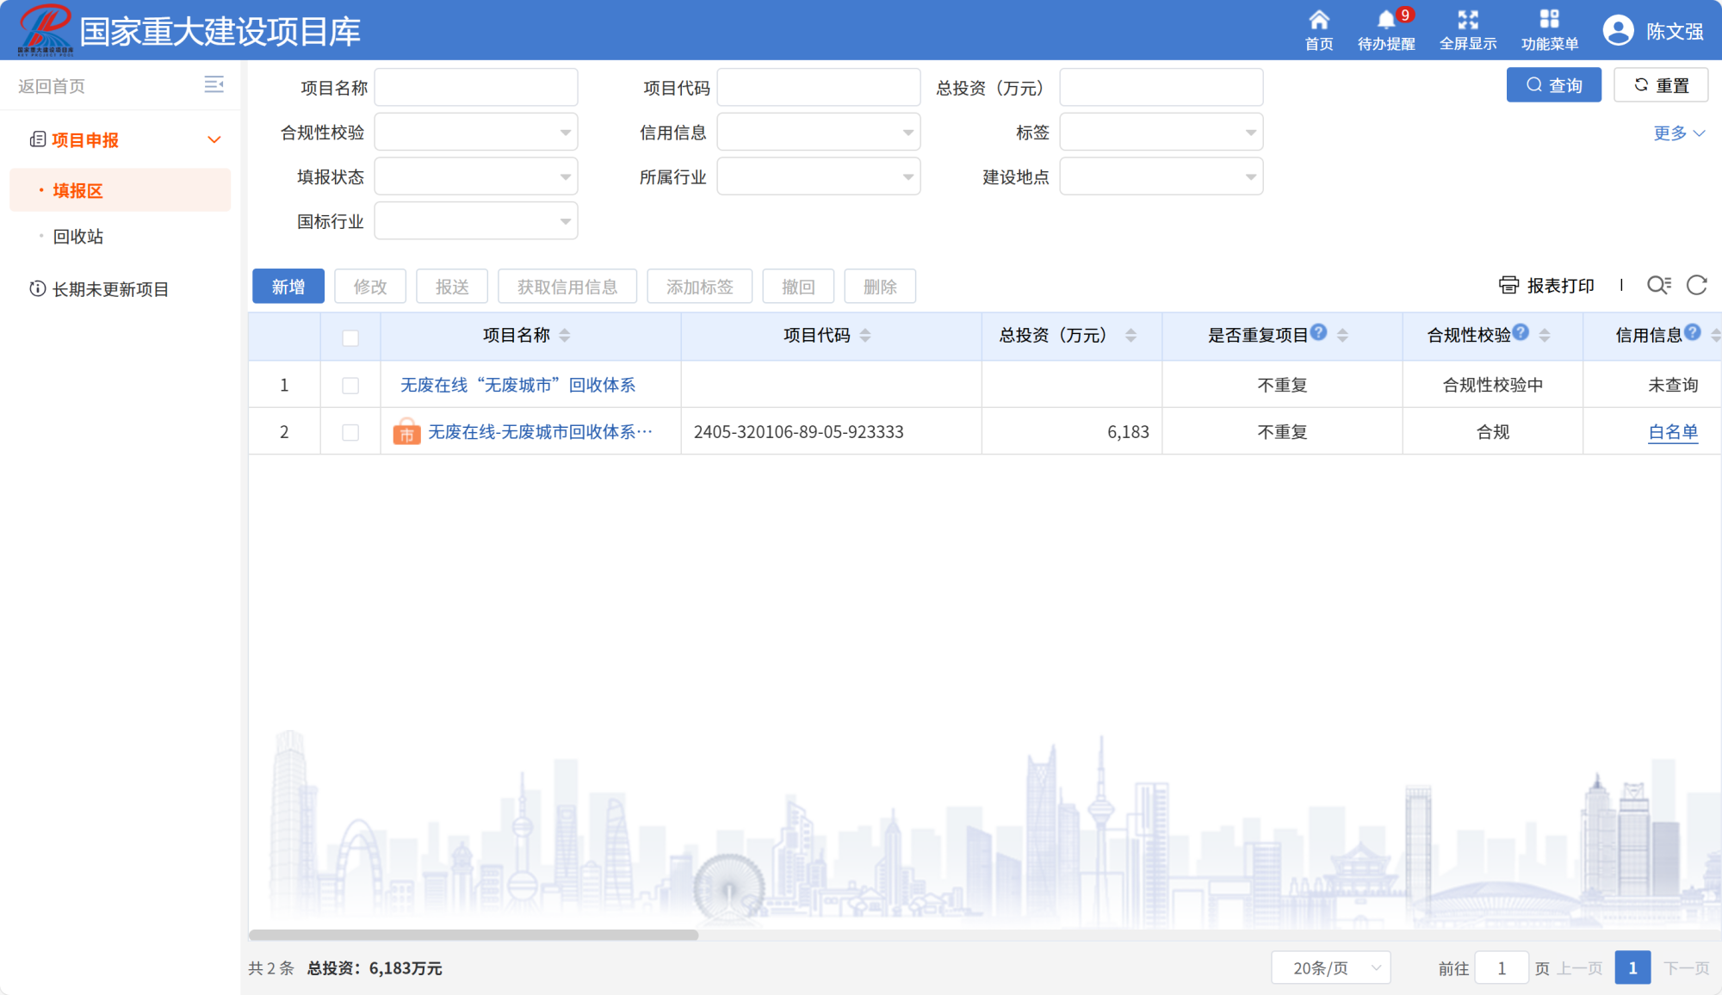Click the 项目名称 search input field
This screenshot has width=1722, height=995.
click(476, 88)
